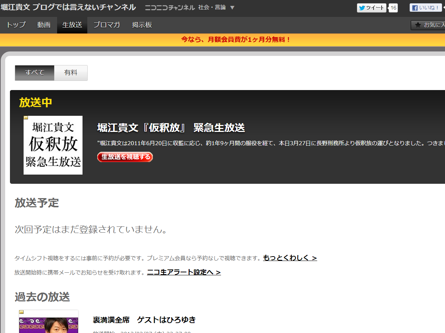Image resolution: width=445 pixels, height=333 pixels.
Task: Filter broadcasts by すべて
Action: 35,73
